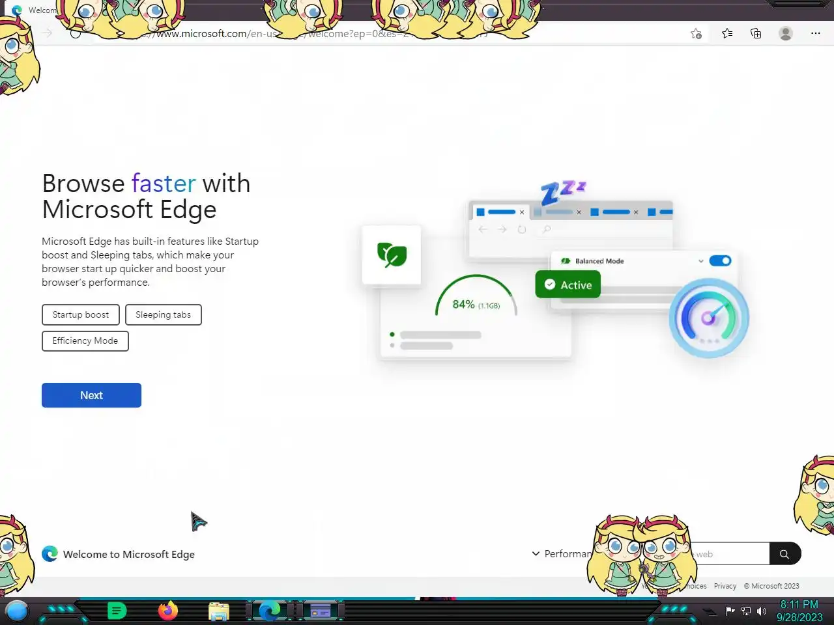This screenshot has height=625, width=834.
Task: Click the black search magnifier button
Action: 784,554
